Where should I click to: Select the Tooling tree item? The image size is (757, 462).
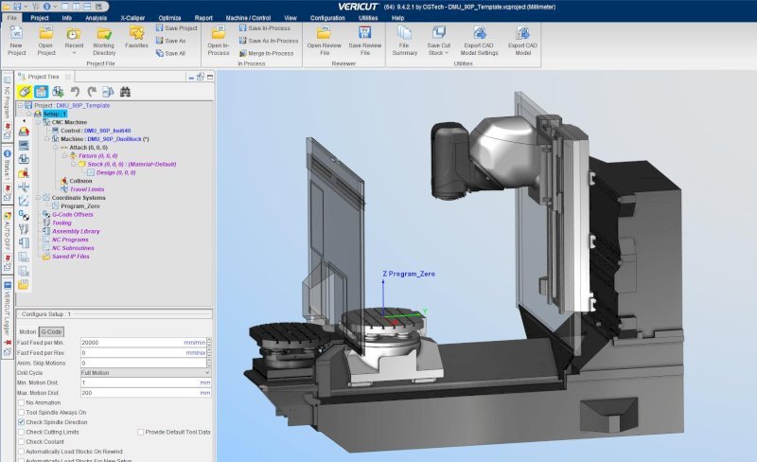click(x=62, y=222)
